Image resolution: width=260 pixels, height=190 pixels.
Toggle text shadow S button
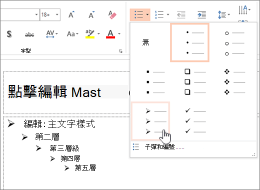(x=9, y=34)
